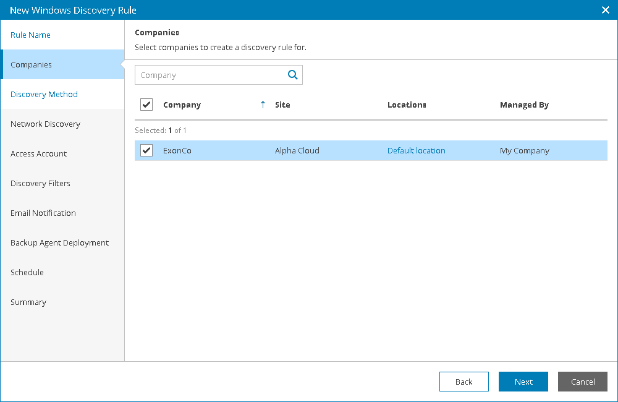Screen dimensions: 618x402
Task: Open the Schedule step
Action: click(x=27, y=273)
